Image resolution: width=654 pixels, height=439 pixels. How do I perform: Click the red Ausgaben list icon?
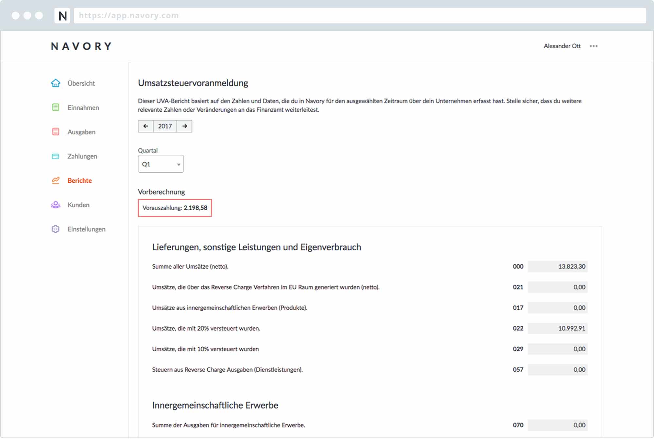pyautogui.click(x=56, y=132)
